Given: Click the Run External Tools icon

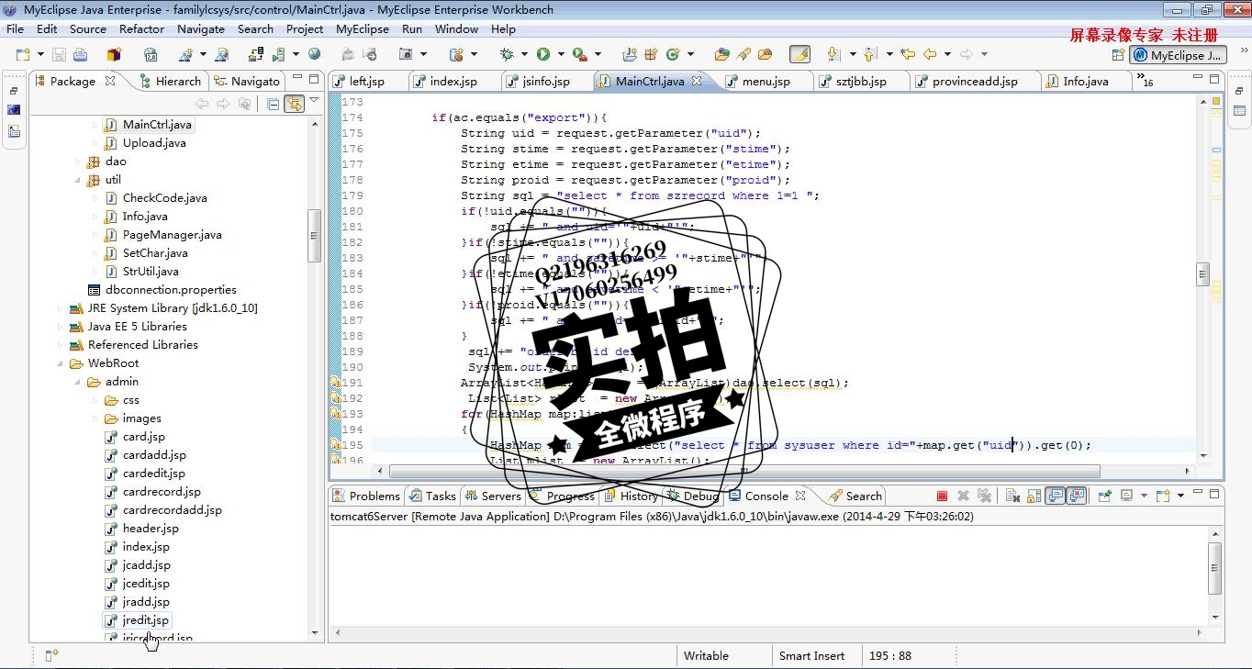Looking at the screenshot, I should point(580,54).
